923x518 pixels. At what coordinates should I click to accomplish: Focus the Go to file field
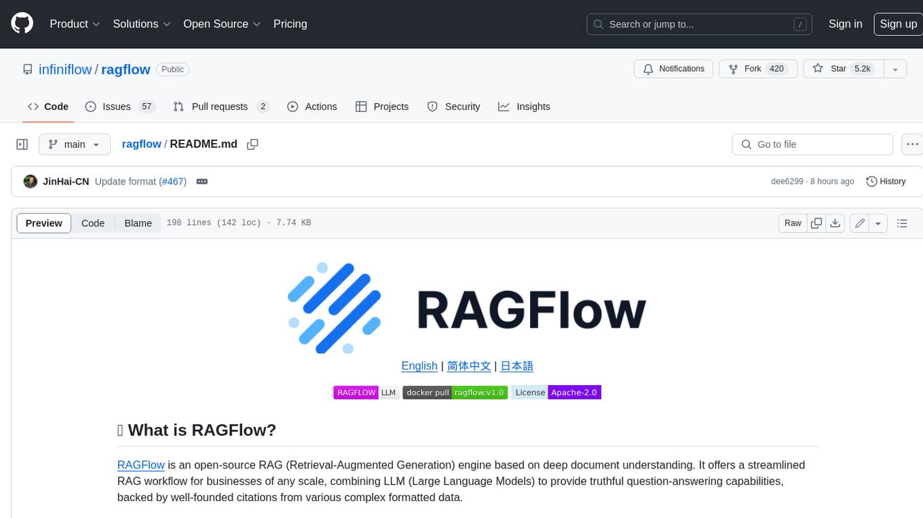click(812, 144)
